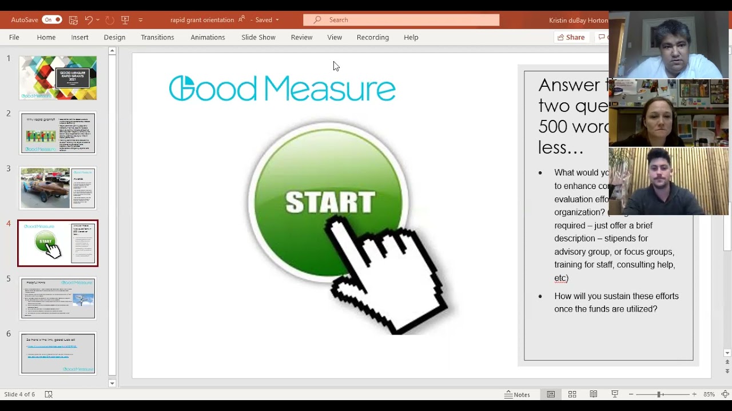
Task: Click the Kristin duBay Horton account name
Action: point(578,19)
